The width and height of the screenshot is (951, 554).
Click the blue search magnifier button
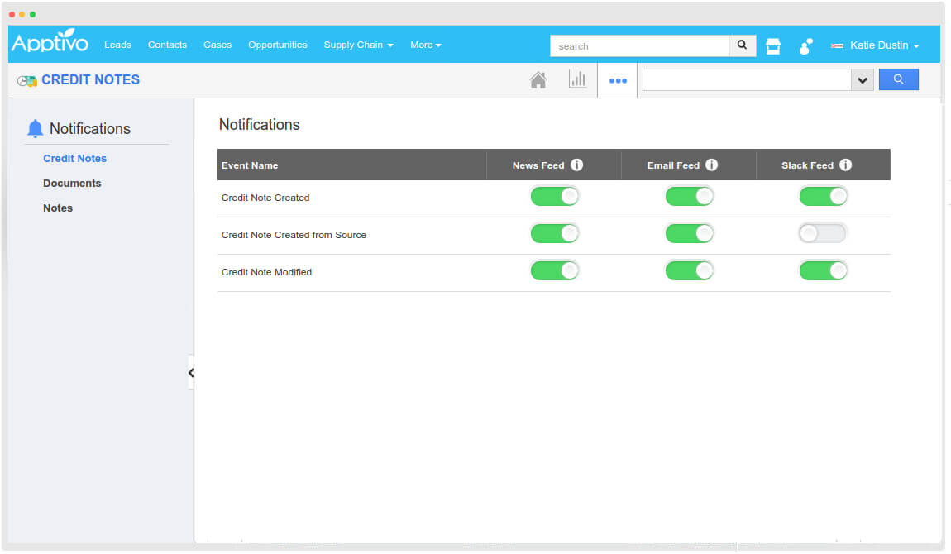(898, 79)
